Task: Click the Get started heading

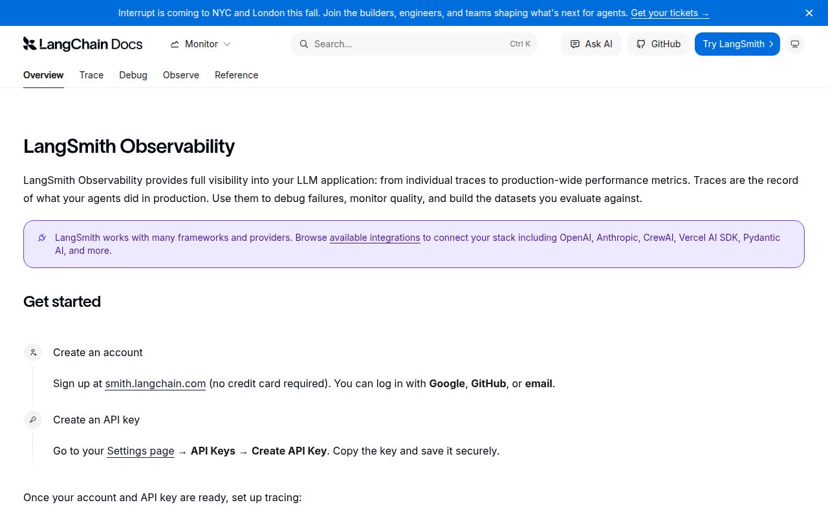Action: (62, 302)
